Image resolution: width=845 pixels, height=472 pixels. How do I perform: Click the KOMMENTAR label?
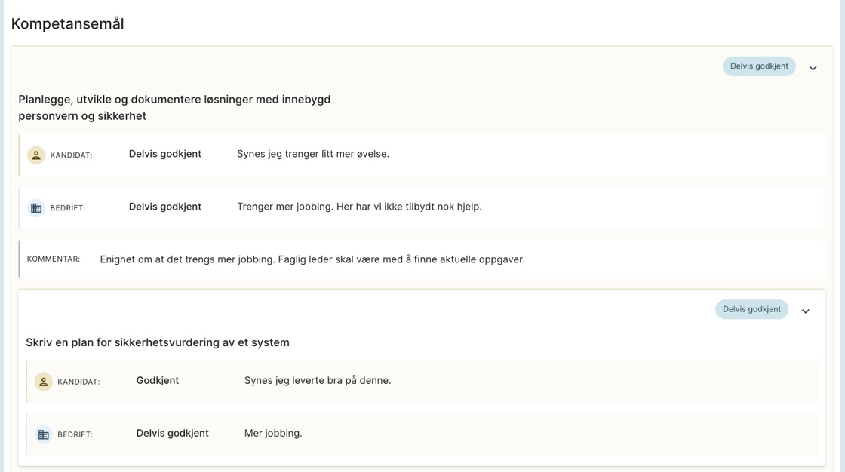[x=54, y=259]
